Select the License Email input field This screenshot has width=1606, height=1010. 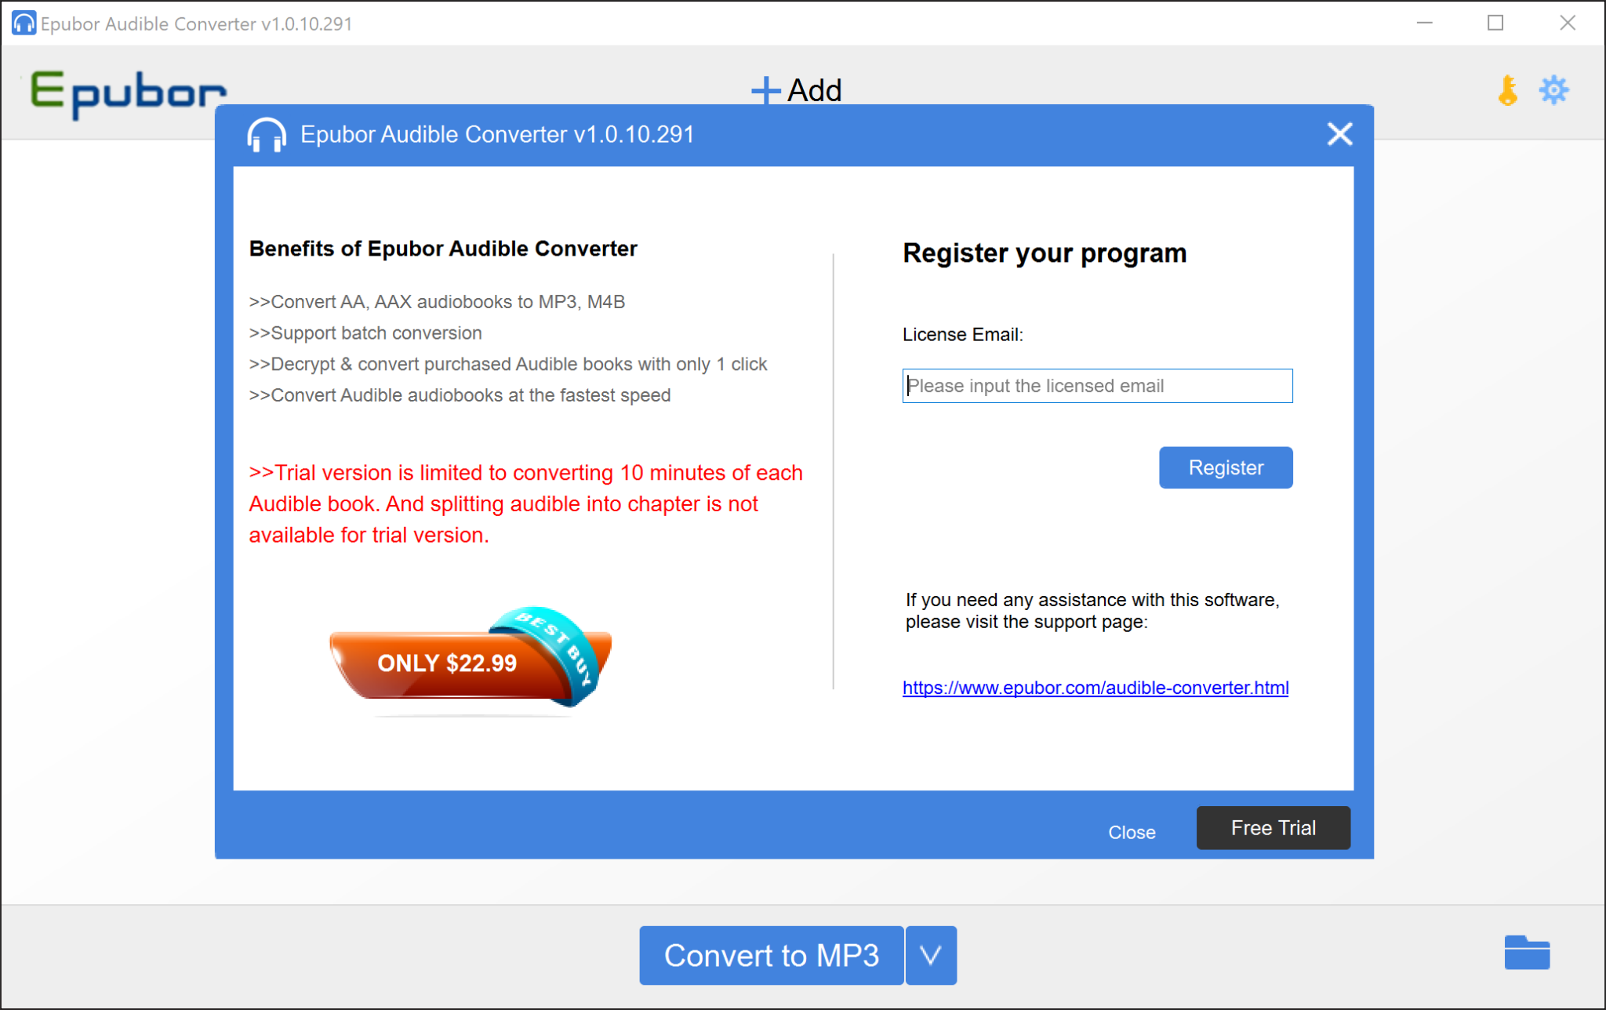(1096, 385)
